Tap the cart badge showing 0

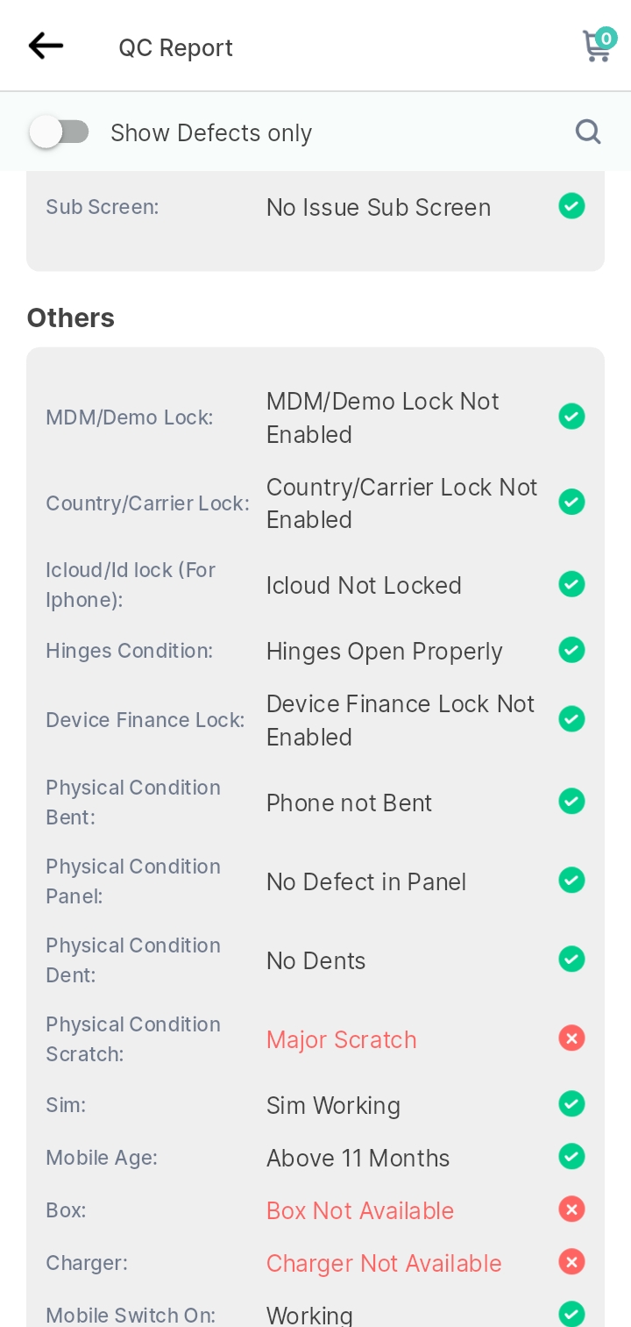coord(606,38)
